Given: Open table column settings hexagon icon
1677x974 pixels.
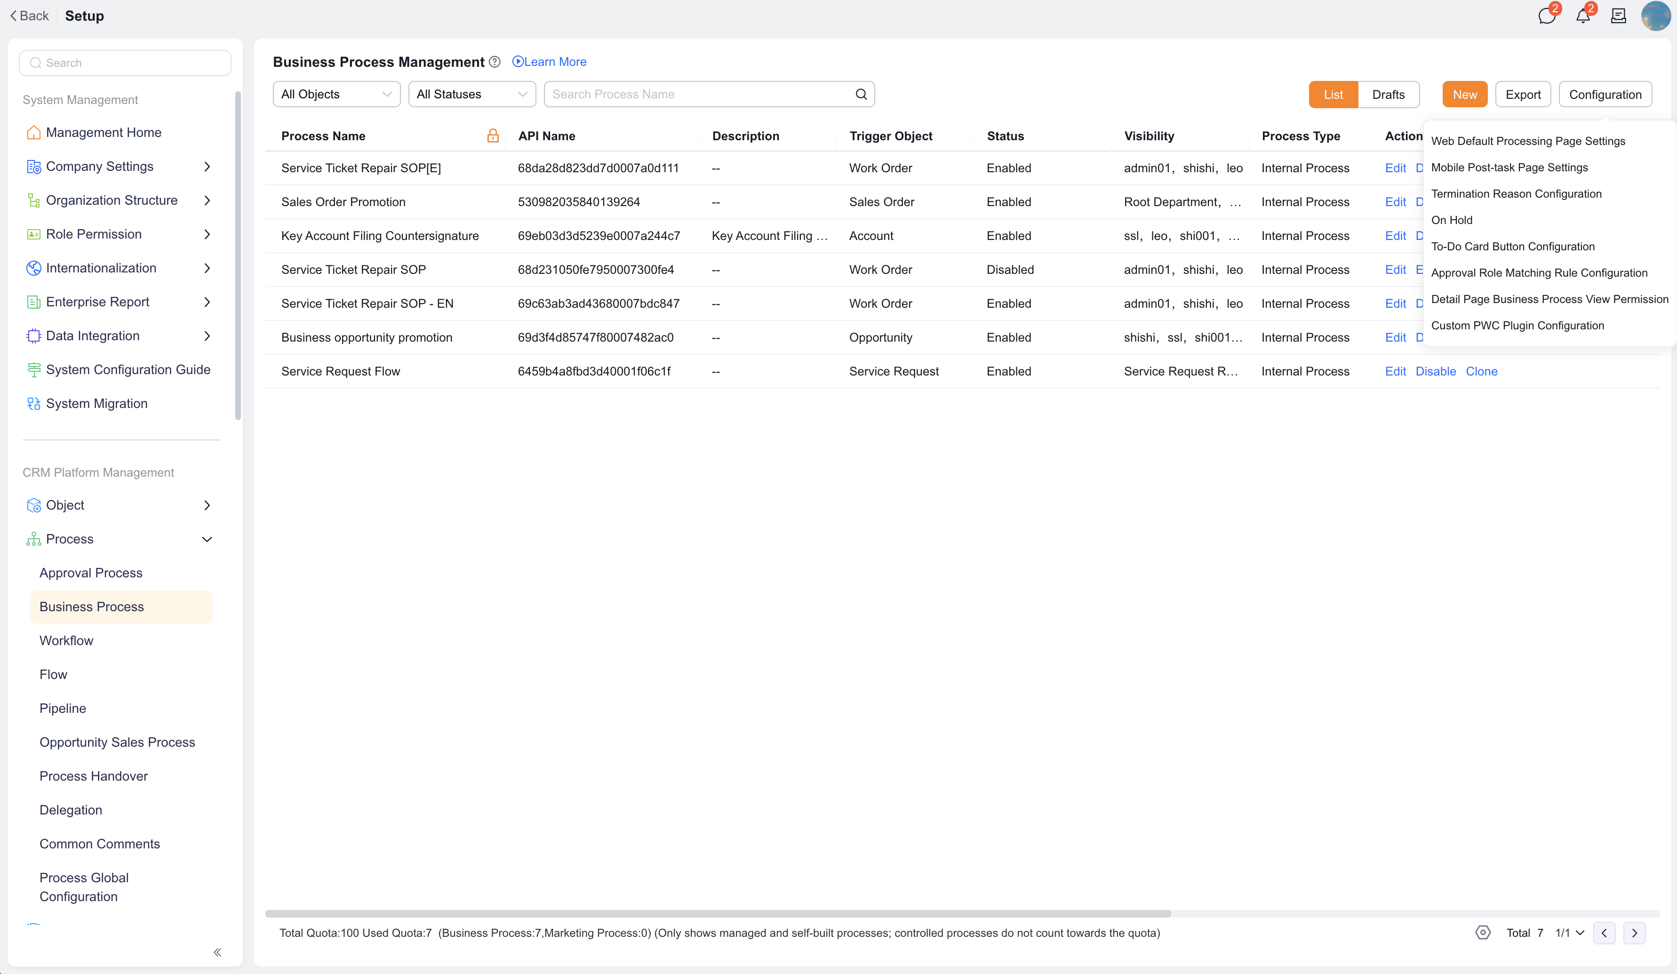Looking at the screenshot, I should 1483,933.
